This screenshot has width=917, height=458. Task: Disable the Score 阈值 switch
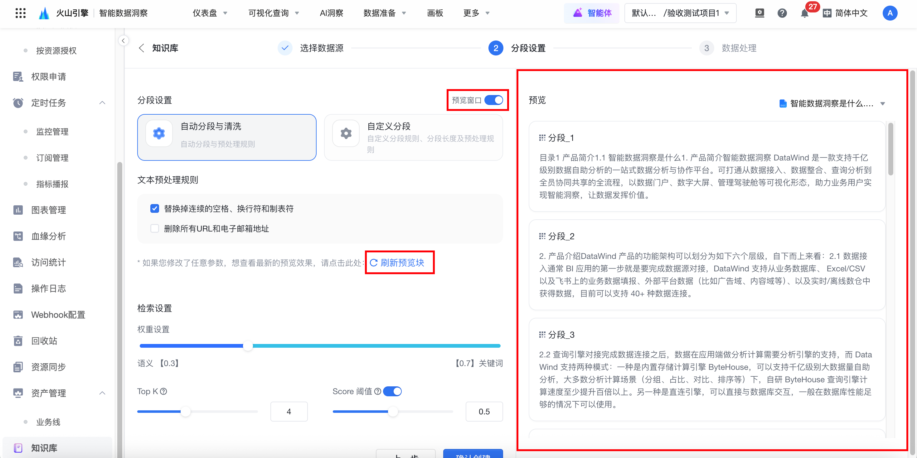[392, 392]
